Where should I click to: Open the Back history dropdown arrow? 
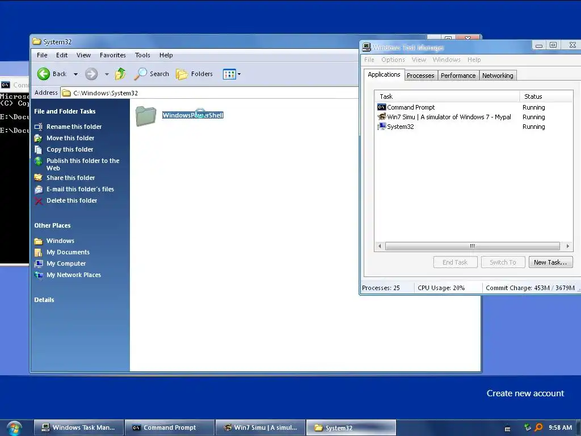75,74
